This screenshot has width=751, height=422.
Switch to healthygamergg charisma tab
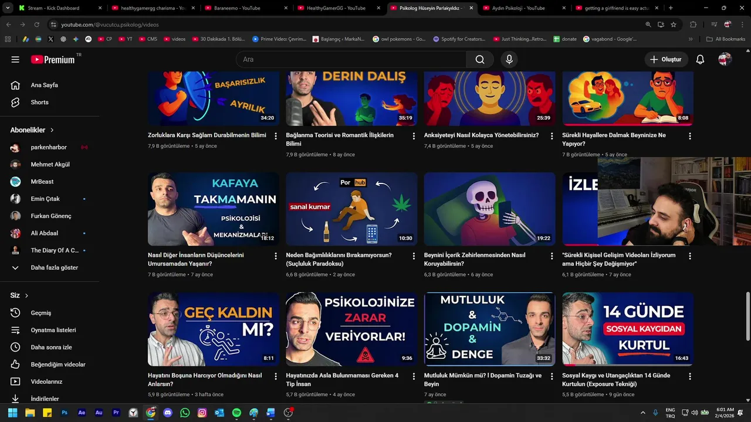pos(152,8)
